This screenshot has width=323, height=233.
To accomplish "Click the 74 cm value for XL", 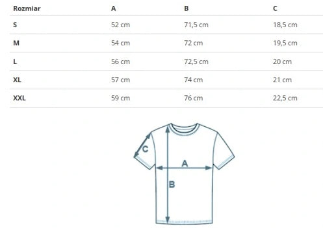I will point(194,80).
